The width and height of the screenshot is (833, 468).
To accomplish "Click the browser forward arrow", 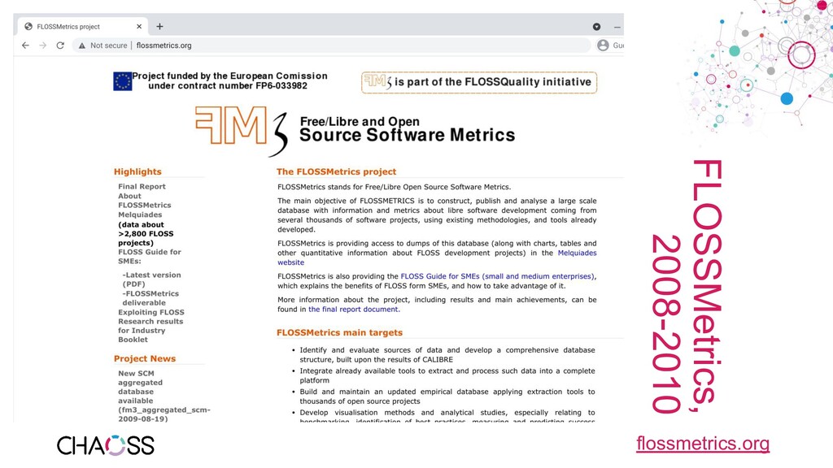I will tap(43, 45).
